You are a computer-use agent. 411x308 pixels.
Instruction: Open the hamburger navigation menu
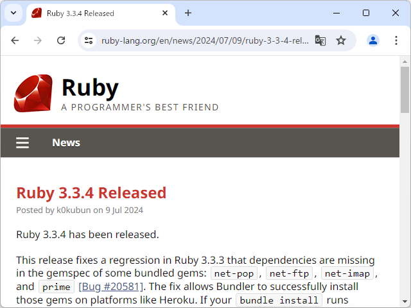[22, 142]
